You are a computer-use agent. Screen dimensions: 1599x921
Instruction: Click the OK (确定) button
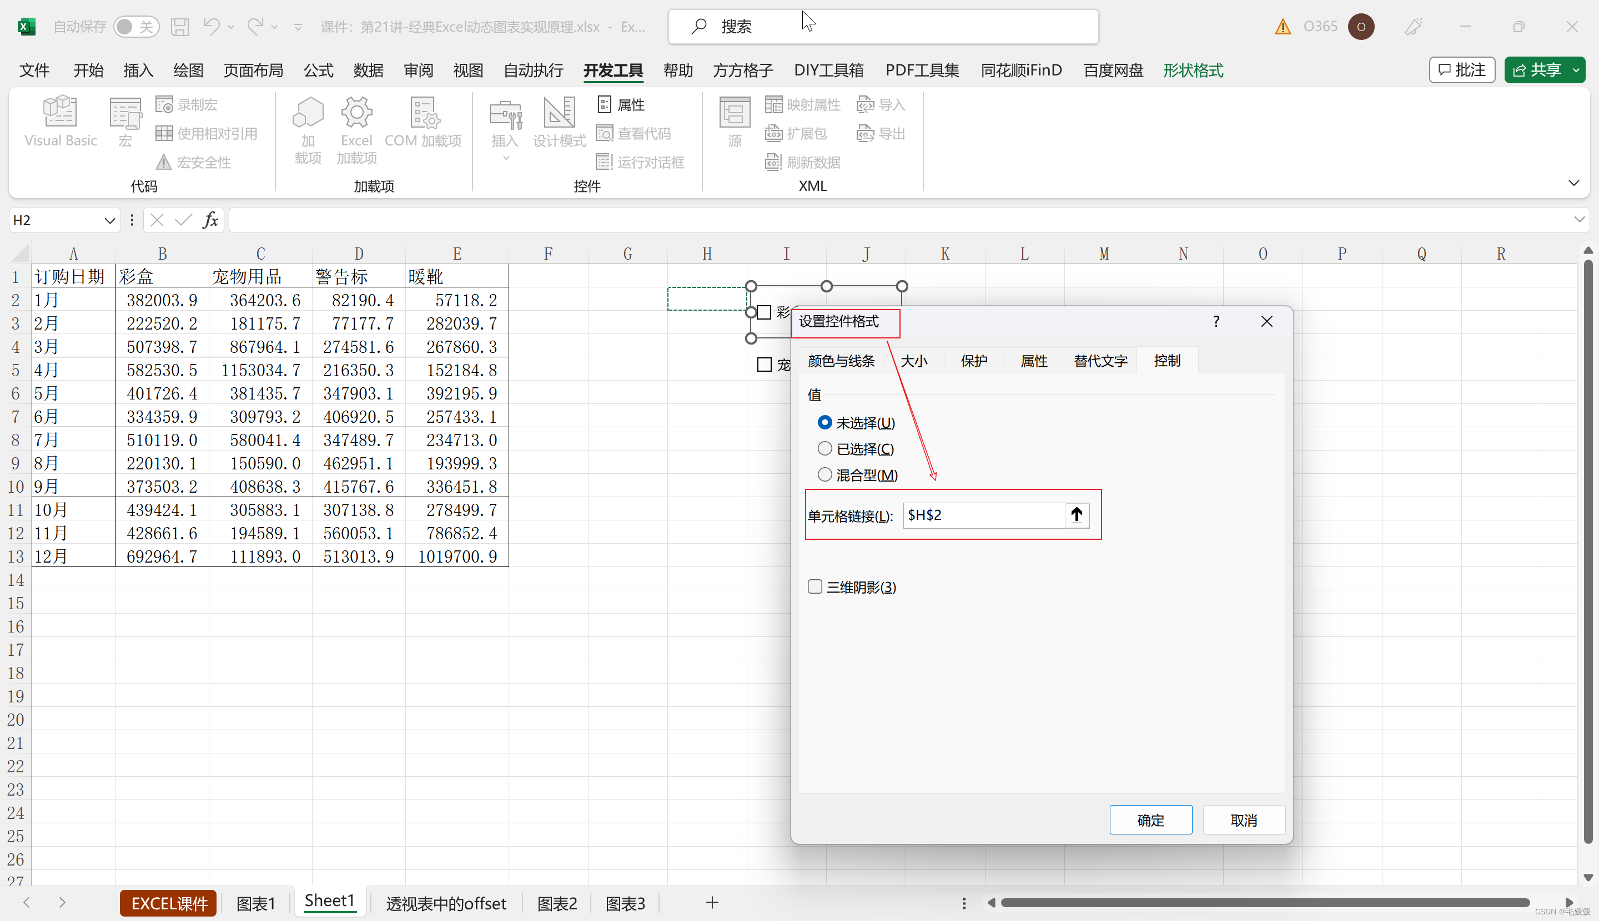tap(1150, 820)
